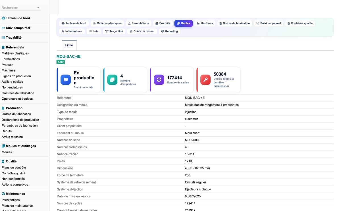Image resolution: width=341 pixels, height=211 pixels.
Task: Open Nomenclatures in sidebar
Action: [12, 87]
